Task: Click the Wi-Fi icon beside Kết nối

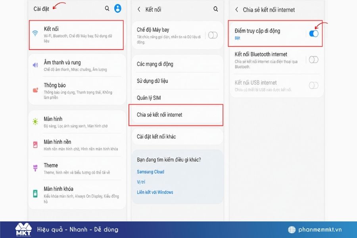Action: (x=35, y=33)
